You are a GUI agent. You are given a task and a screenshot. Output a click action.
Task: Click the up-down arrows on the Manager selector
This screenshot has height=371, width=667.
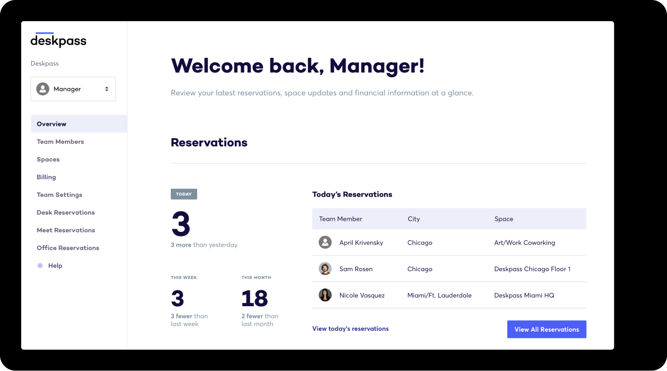(x=107, y=89)
